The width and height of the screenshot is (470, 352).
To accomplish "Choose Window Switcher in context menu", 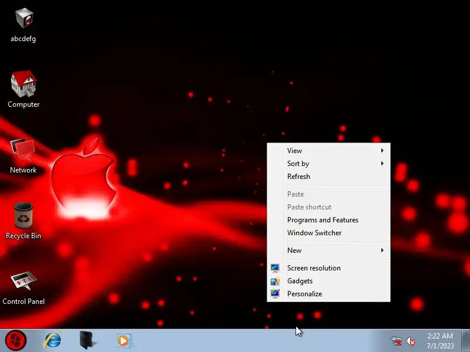I will coord(328,232).
